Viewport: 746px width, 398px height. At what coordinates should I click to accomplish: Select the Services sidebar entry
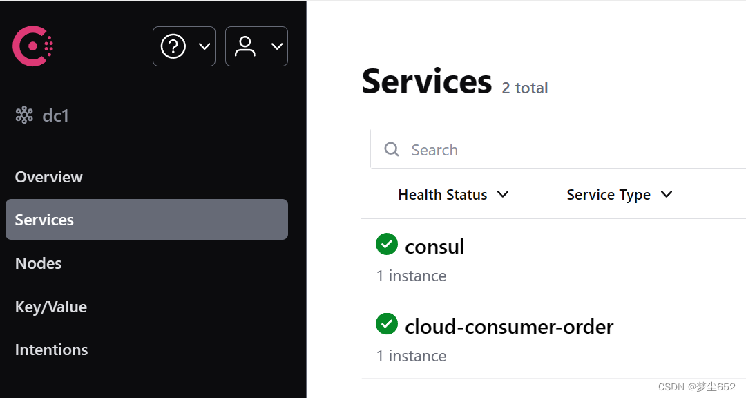tap(44, 219)
